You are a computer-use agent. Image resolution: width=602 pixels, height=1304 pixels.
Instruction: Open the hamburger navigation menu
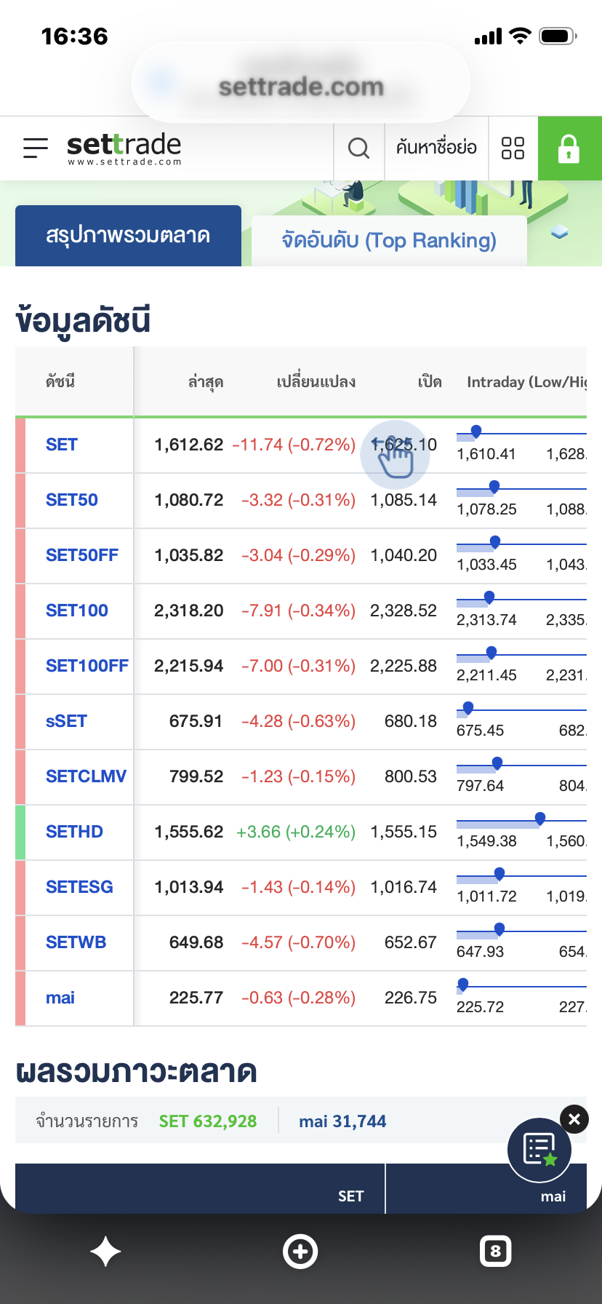point(35,148)
